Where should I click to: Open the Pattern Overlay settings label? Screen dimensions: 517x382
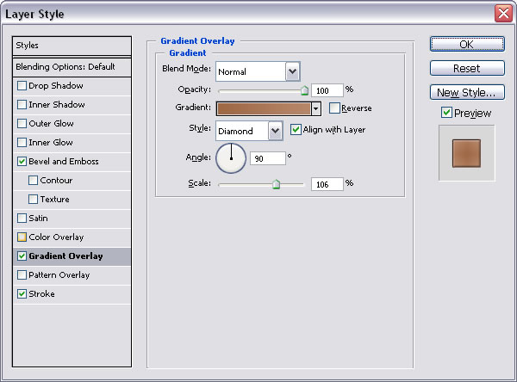[59, 275]
